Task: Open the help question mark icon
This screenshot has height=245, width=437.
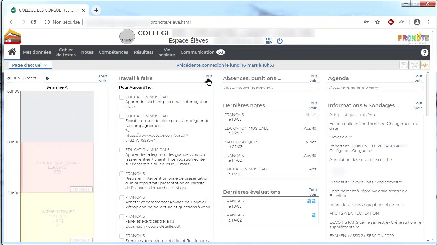Action: [x=424, y=52]
